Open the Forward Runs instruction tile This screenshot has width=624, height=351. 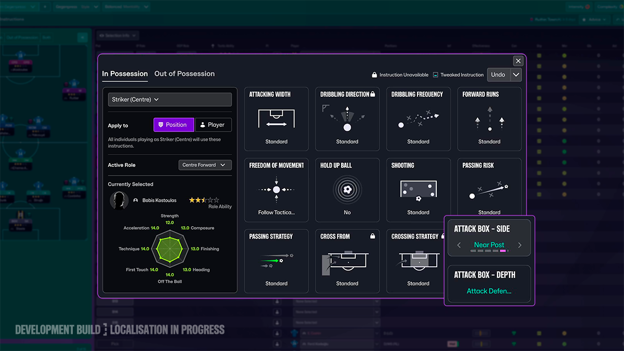point(489,119)
